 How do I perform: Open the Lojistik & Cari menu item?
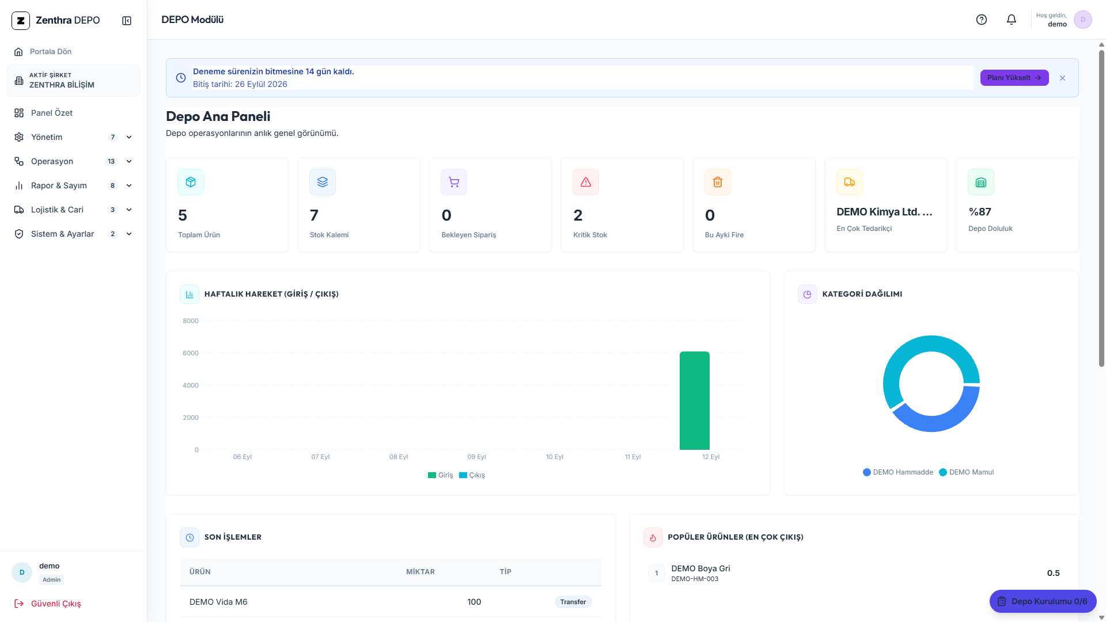coord(73,210)
